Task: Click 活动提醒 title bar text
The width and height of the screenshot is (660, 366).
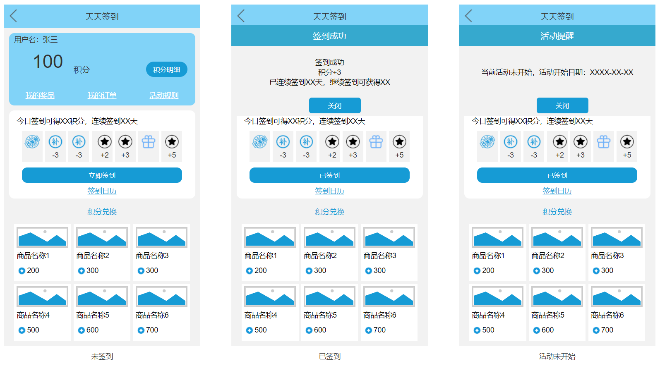Action: (557, 36)
